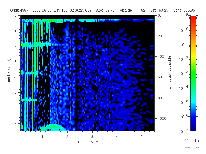Click the 'UIOWA 20091104' footer text
Screen dimensions: 206x154
point(193,148)
